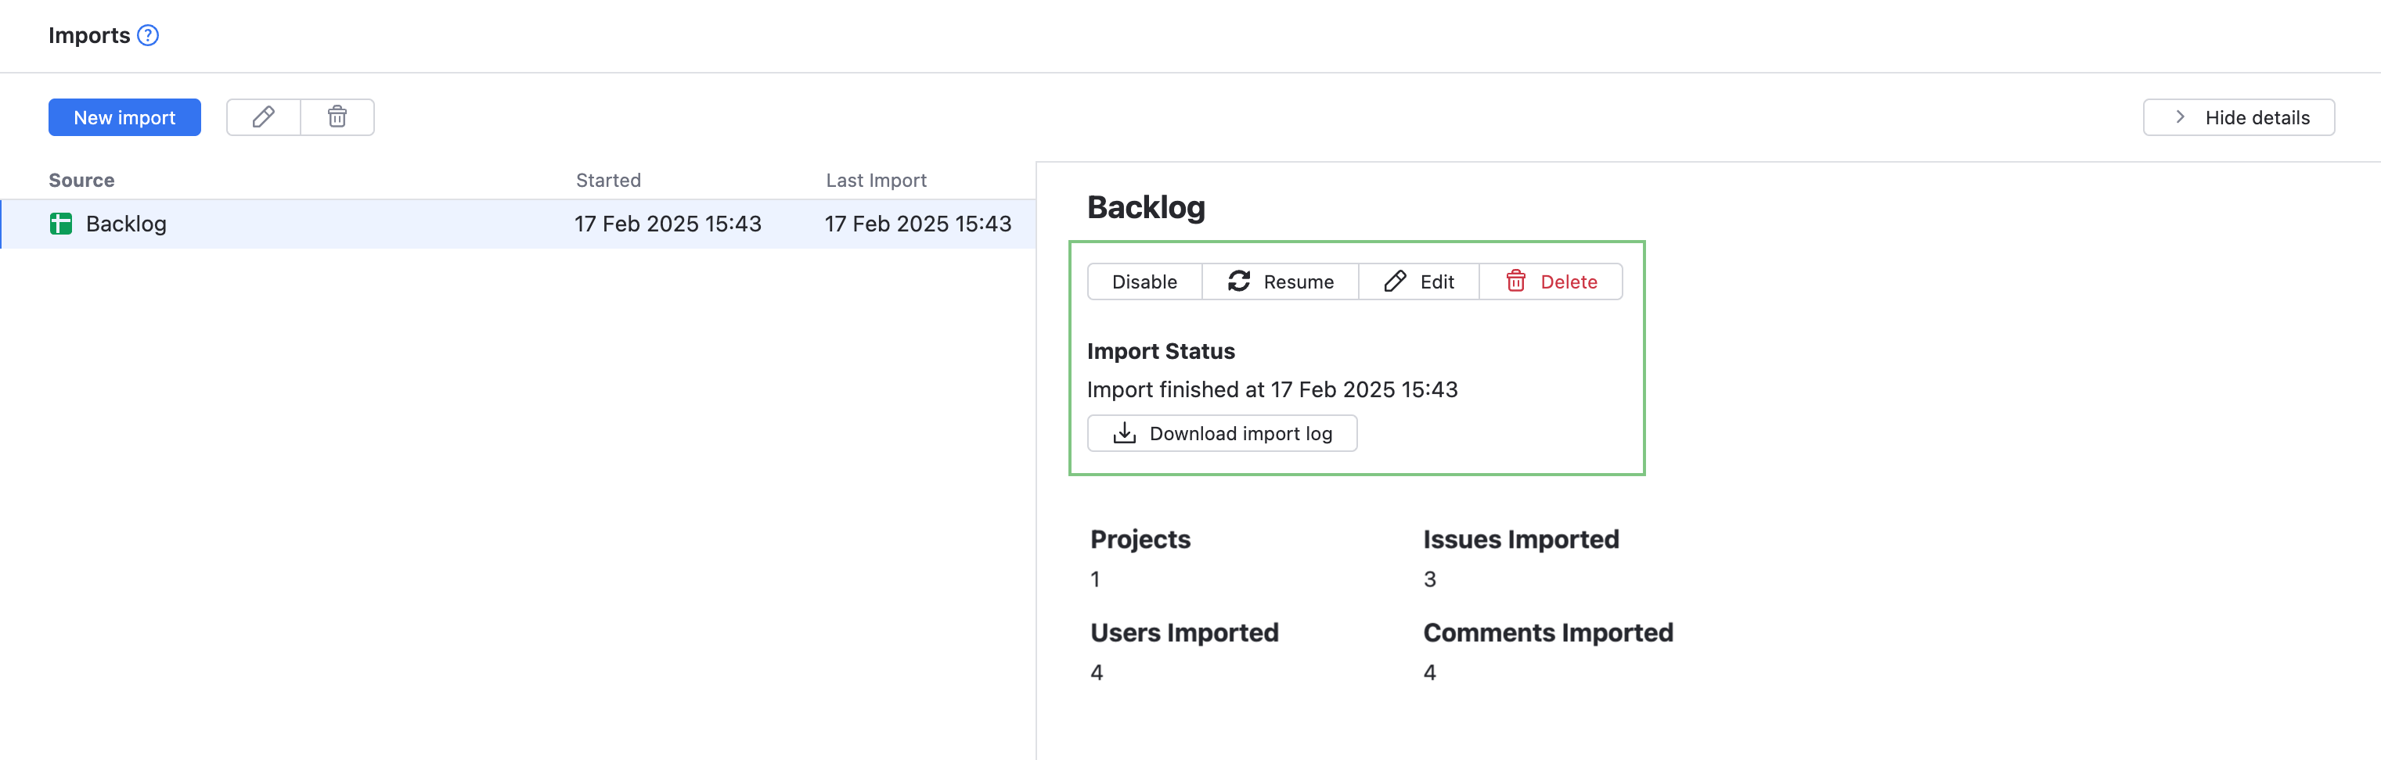The width and height of the screenshot is (2381, 760).
Task: Click the green Backlog source icon
Action: coord(61,224)
